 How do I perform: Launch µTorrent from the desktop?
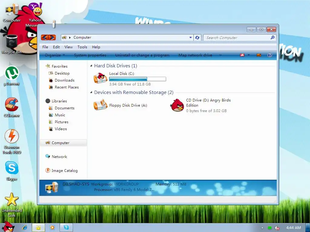click(x=12, y=76)
